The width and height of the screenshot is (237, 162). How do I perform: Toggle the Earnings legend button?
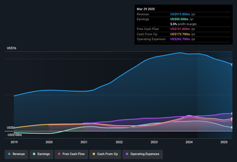pos(41,154)
